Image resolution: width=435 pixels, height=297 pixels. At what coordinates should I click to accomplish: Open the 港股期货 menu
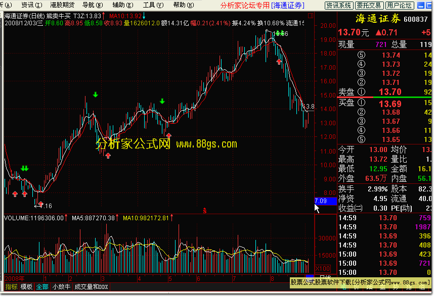pyautogui.click(x=62, y=5)
